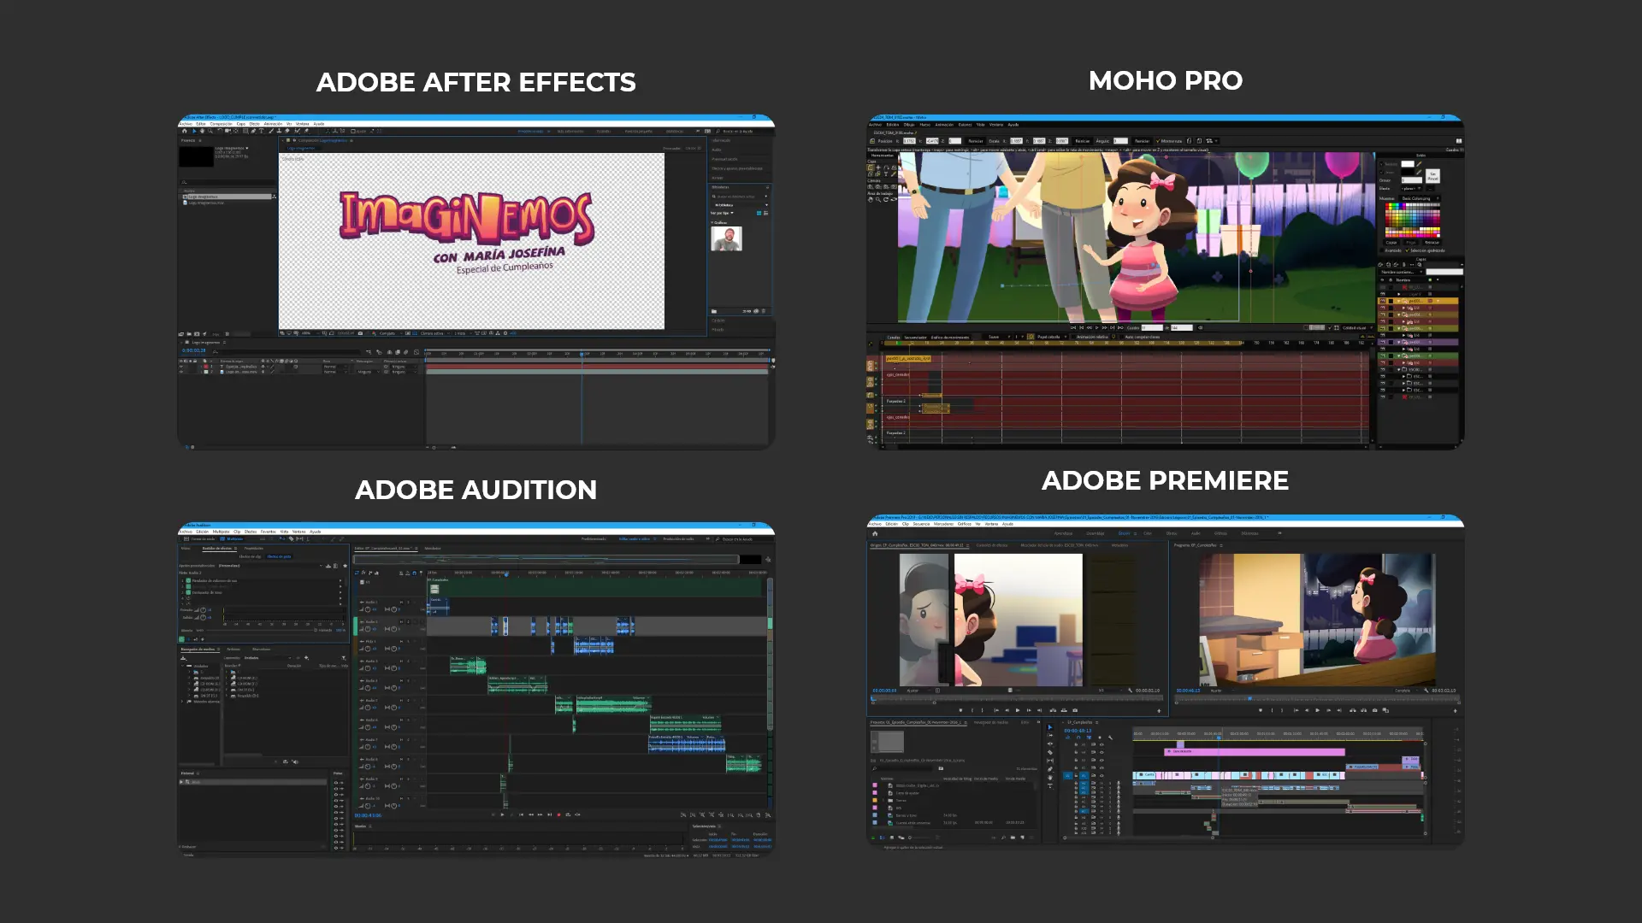
Task: Expand the yellow-highlighted group layer in Moho
Action: point(1398,301)
